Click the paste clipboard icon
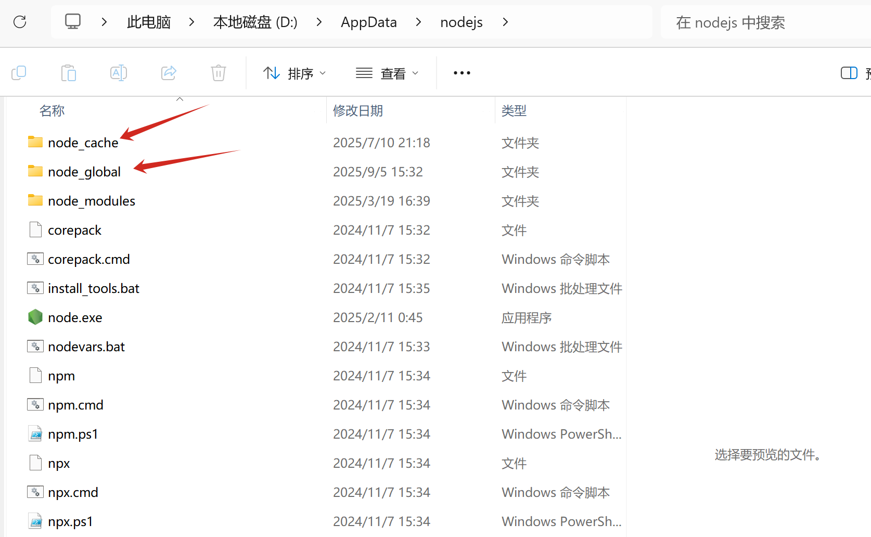The height and width of the screenshot is (537, 871). tap(69, 73)
